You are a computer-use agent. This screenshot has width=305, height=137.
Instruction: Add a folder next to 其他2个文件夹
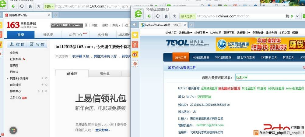pyautogui.click(x=42, y=78)
